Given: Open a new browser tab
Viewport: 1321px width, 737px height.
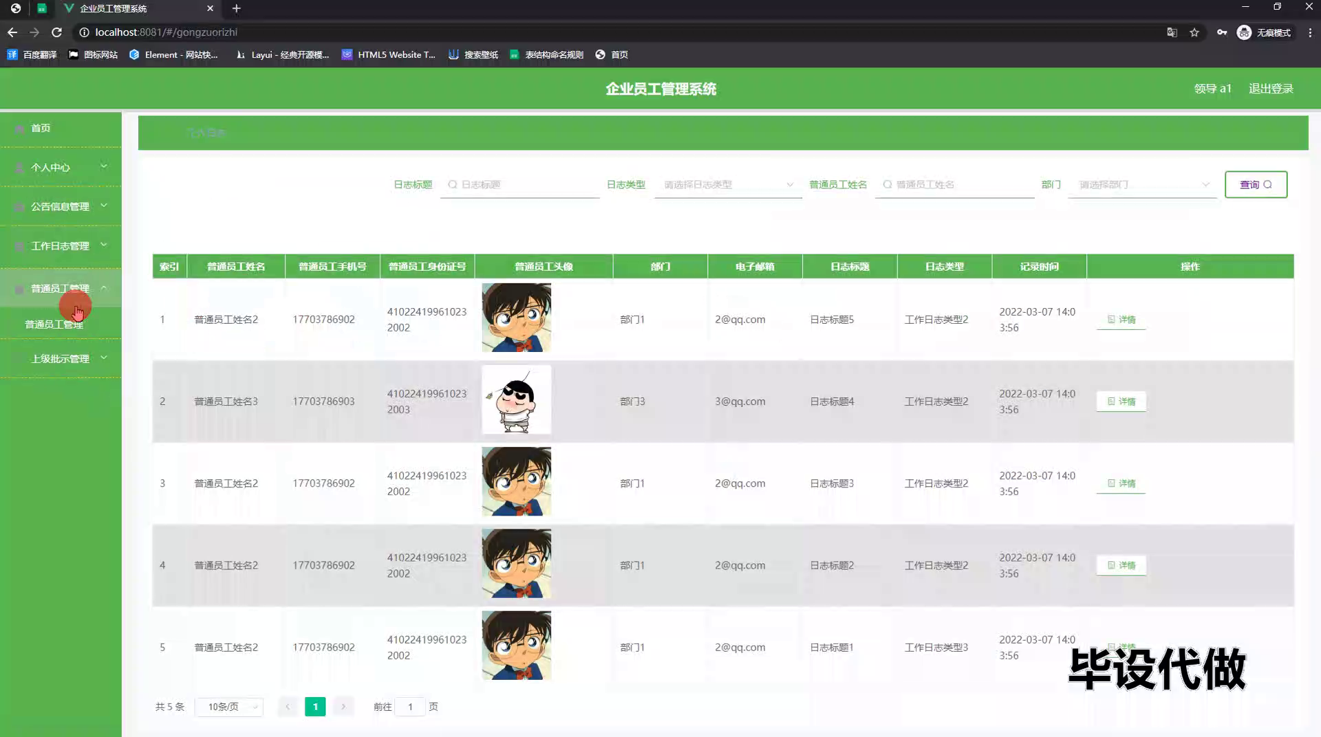Looking at the screenshot, I should (236, 8).
